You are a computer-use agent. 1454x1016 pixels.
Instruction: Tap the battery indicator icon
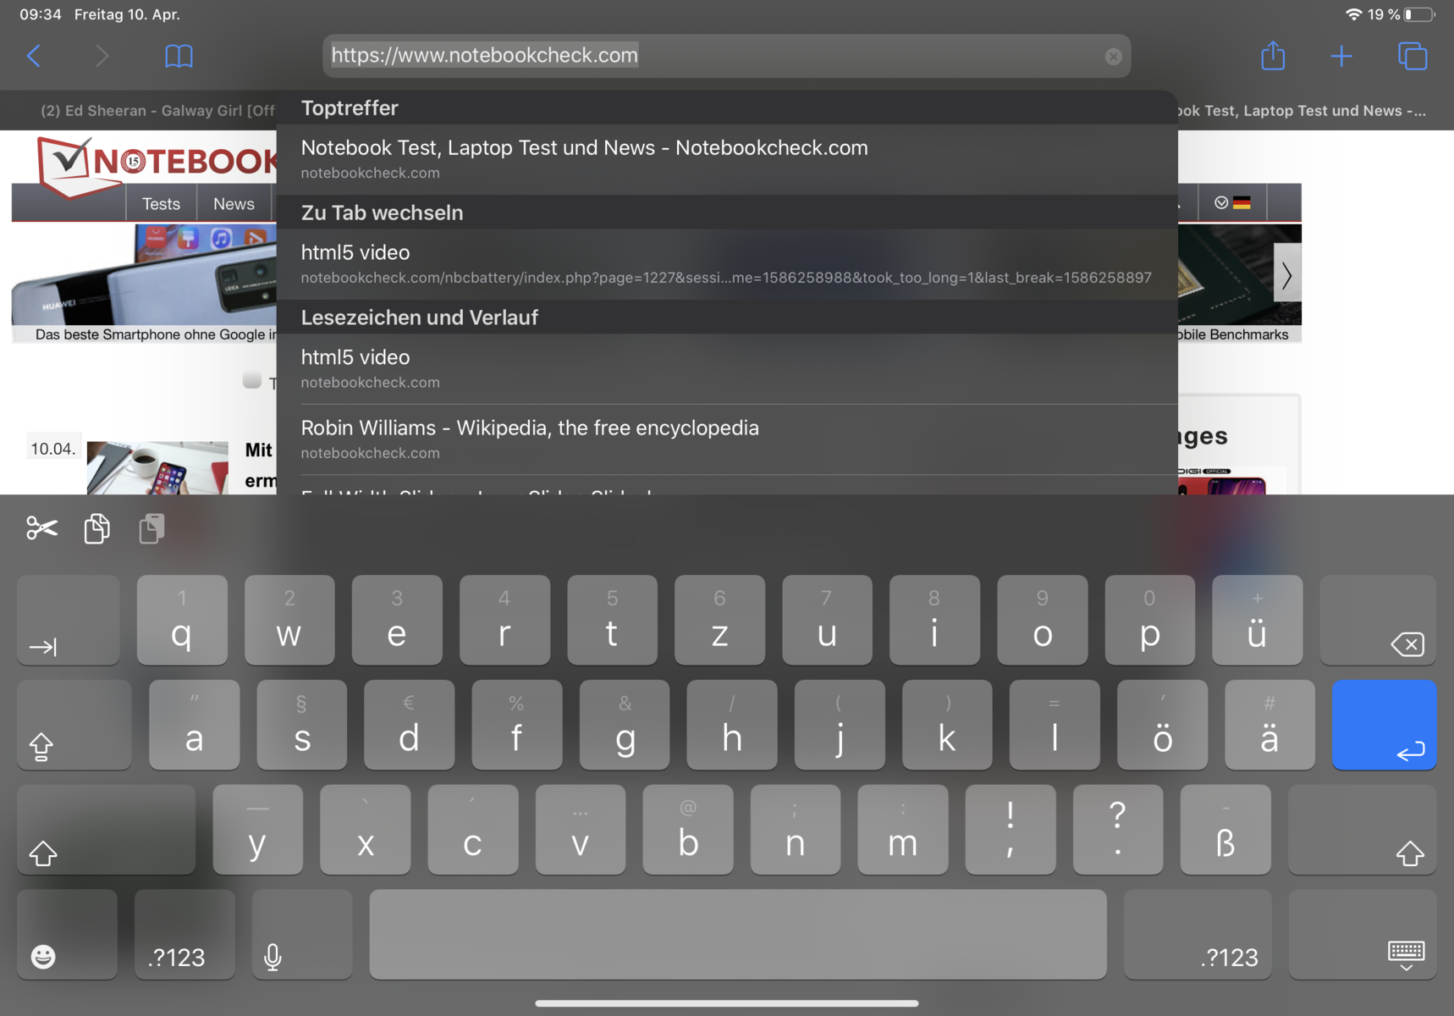pos(1419,14)
